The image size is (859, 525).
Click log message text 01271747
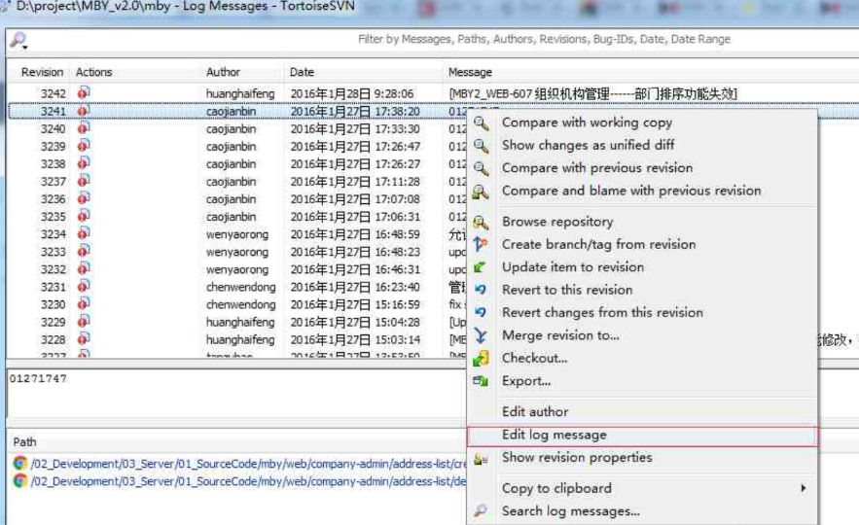point(38,378)
